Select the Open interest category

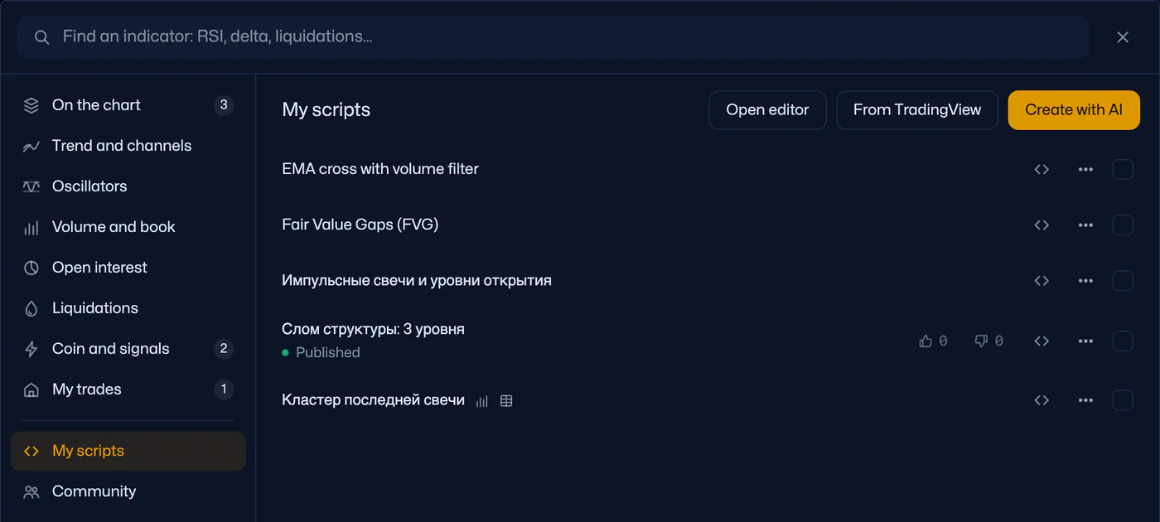coord(128,268)
